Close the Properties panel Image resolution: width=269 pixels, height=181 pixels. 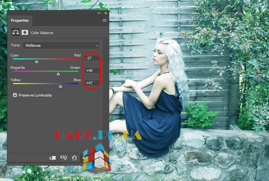point(106,13)
